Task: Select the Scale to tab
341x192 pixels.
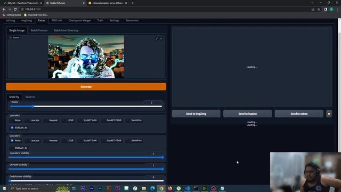Action: 30,97
